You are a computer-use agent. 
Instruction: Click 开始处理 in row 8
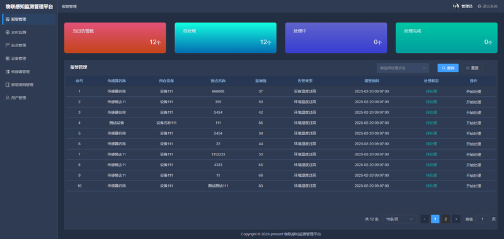coord(474,165)
